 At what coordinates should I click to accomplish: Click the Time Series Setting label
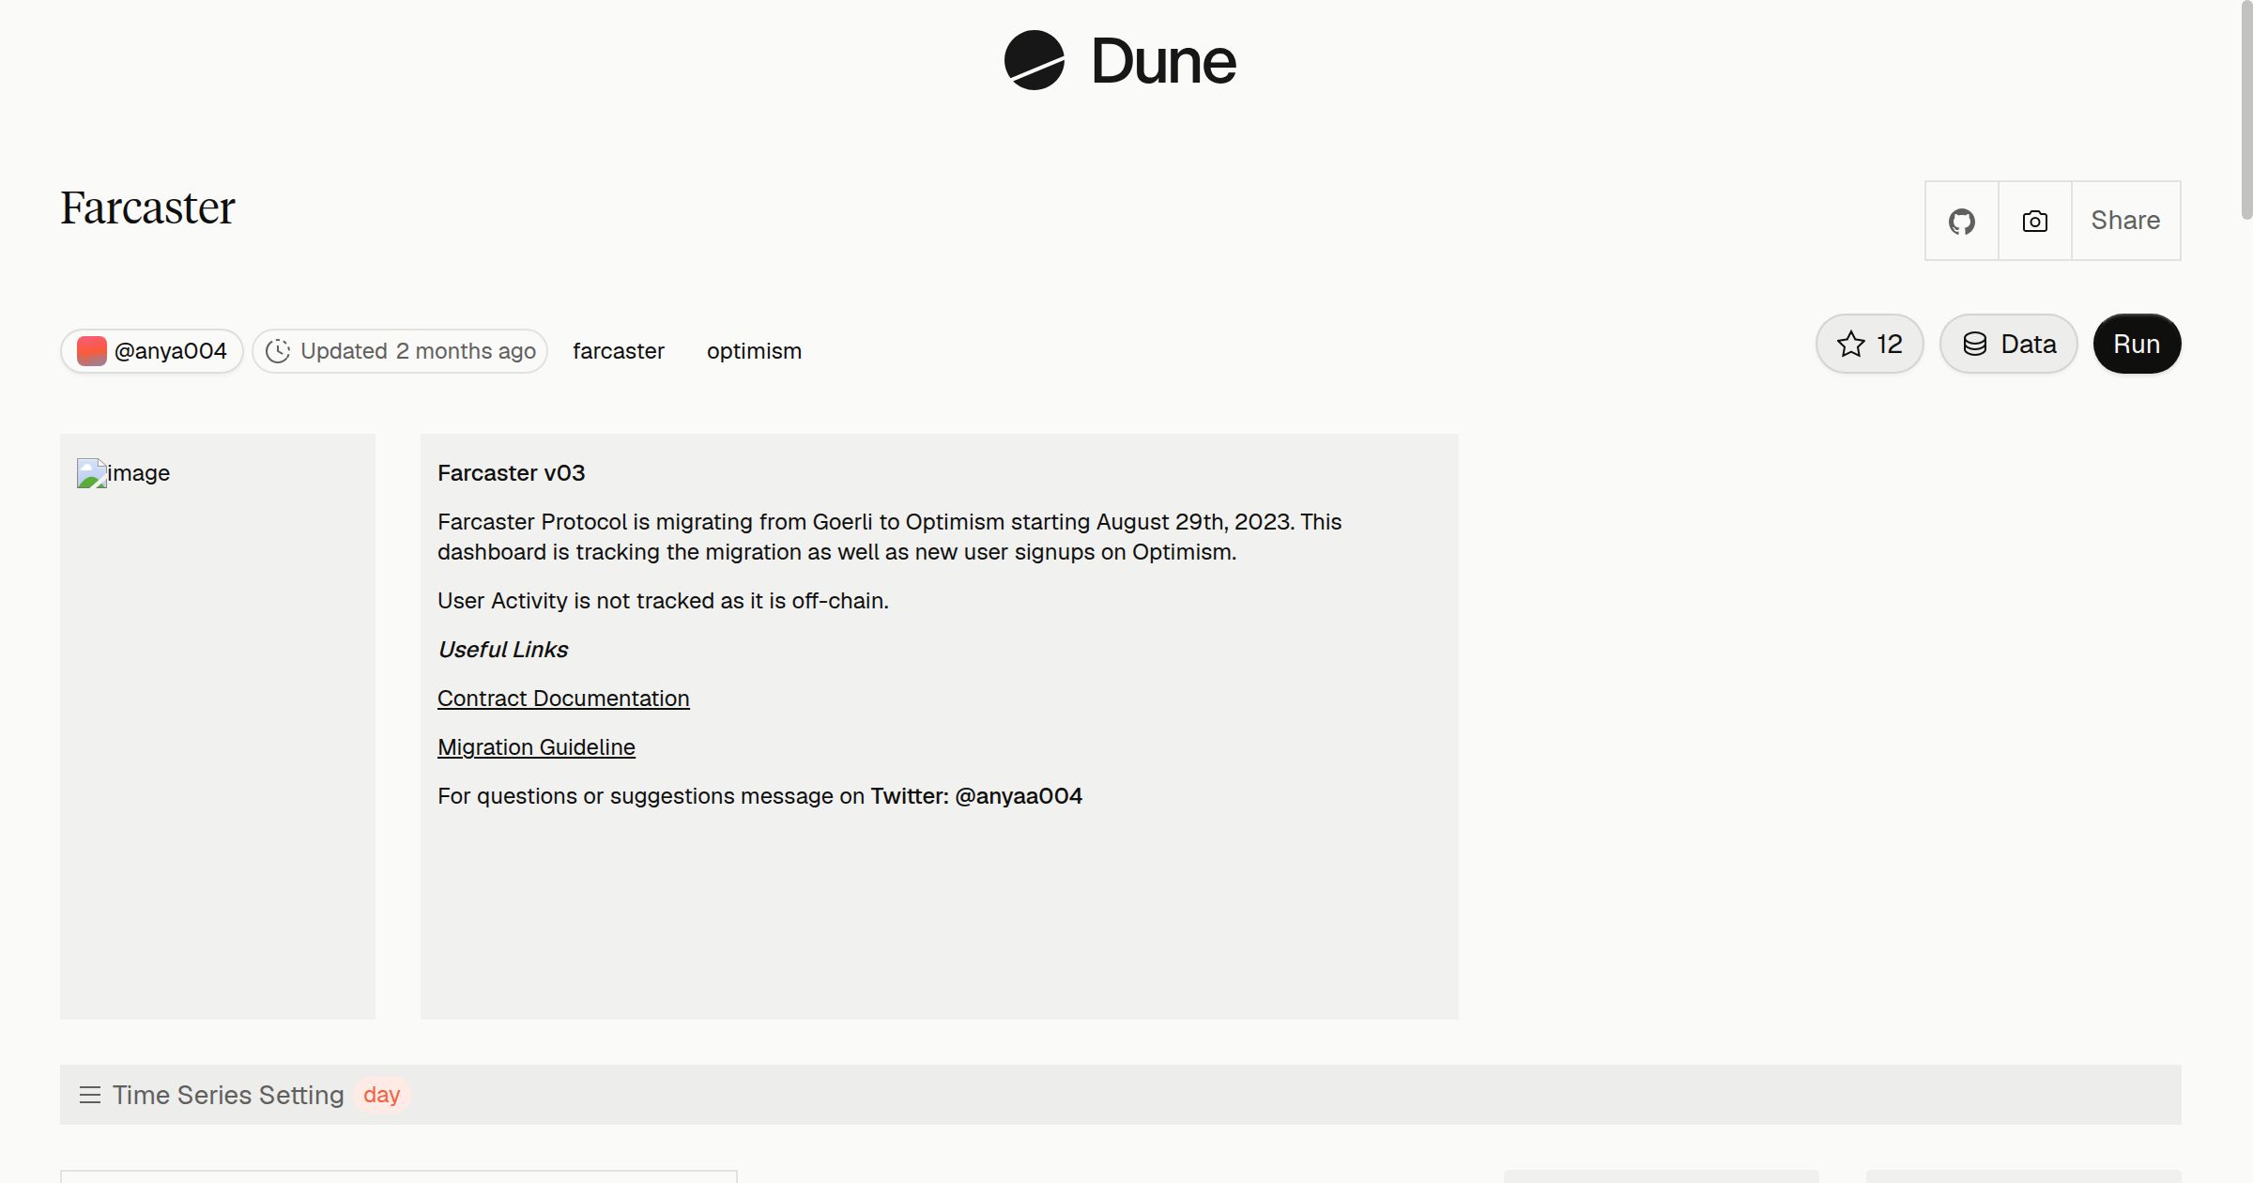[228, 1095]
